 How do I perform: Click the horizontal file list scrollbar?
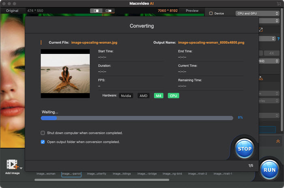tap(102, 180)
